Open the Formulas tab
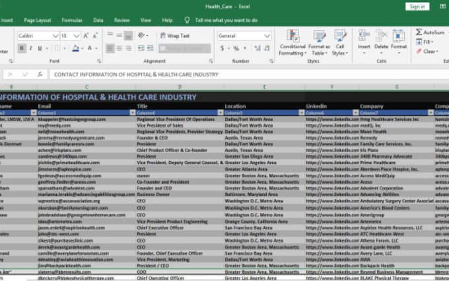This screenshot has width=449, height=281. 72,20
